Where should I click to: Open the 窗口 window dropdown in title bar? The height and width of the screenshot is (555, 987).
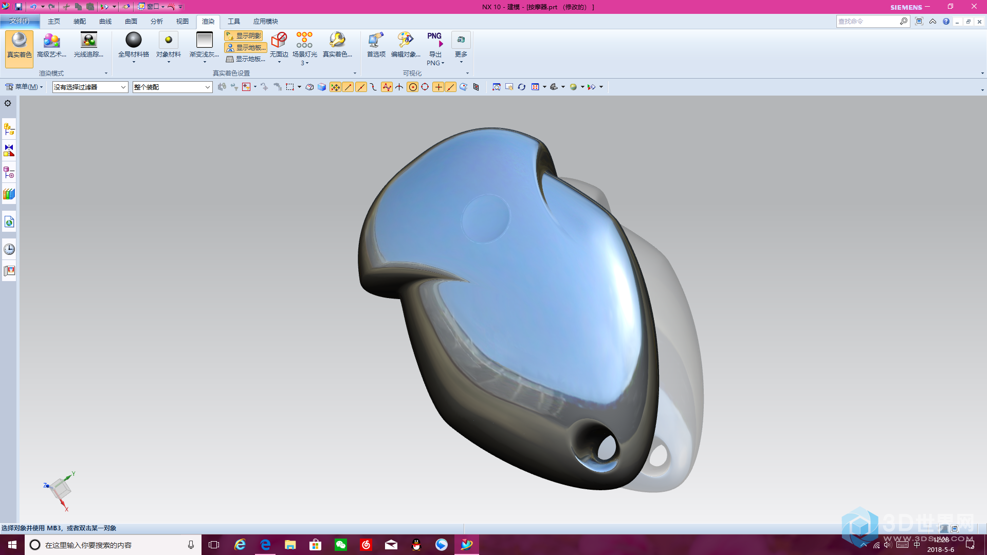152,7
